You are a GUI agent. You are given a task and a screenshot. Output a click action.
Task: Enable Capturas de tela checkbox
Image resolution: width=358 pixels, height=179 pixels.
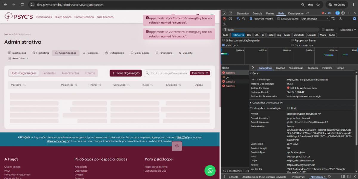[292, 45]
